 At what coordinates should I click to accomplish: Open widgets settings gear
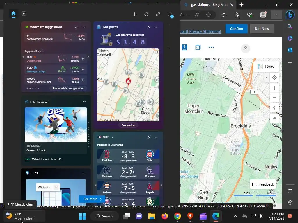point(170,14)
